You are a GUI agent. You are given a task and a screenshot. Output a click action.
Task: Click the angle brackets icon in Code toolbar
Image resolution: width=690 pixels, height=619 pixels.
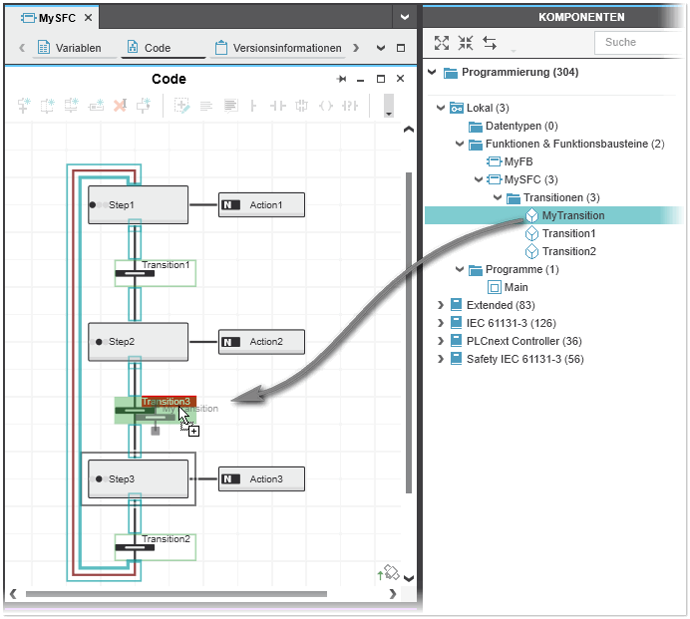(x=325, y=105)
